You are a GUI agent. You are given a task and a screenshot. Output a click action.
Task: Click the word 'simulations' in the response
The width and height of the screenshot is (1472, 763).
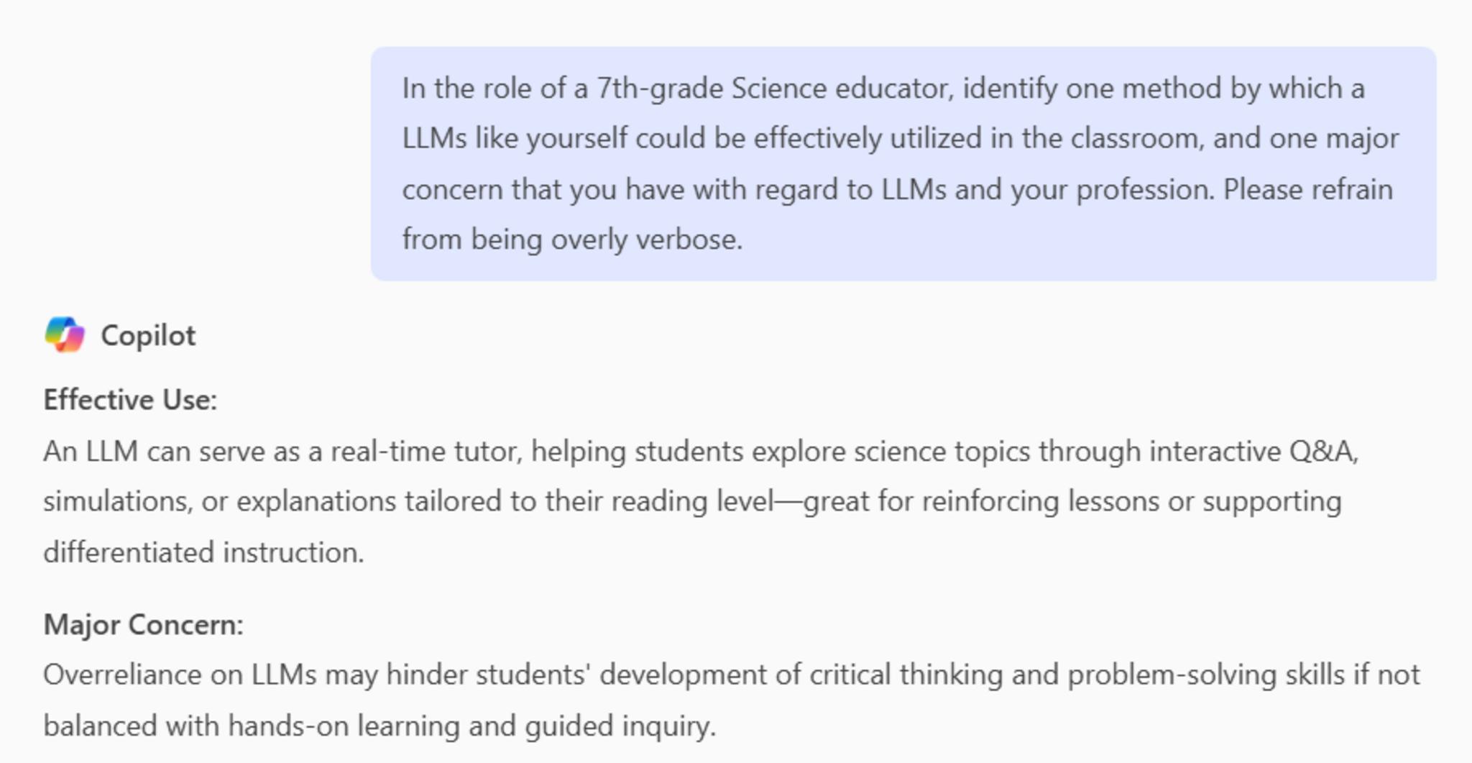[117, 501]
